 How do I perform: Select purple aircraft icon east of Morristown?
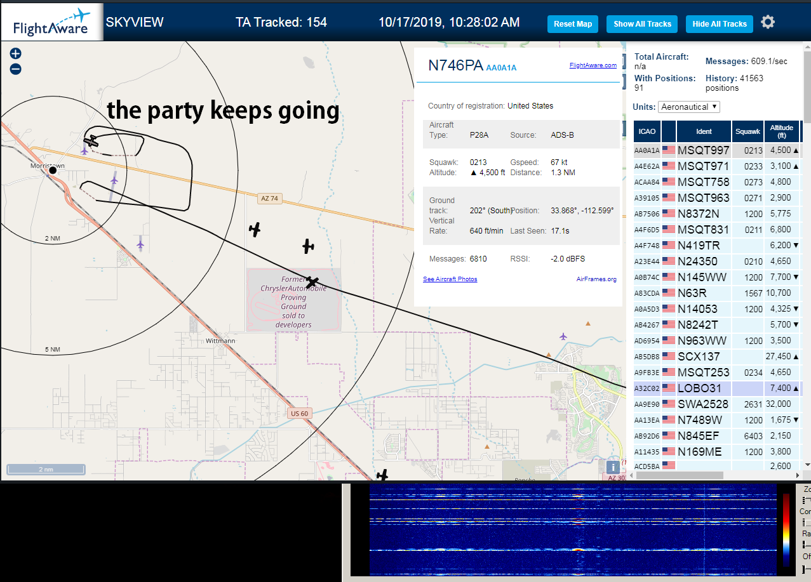pyautogui.click(x=114, y=180)
